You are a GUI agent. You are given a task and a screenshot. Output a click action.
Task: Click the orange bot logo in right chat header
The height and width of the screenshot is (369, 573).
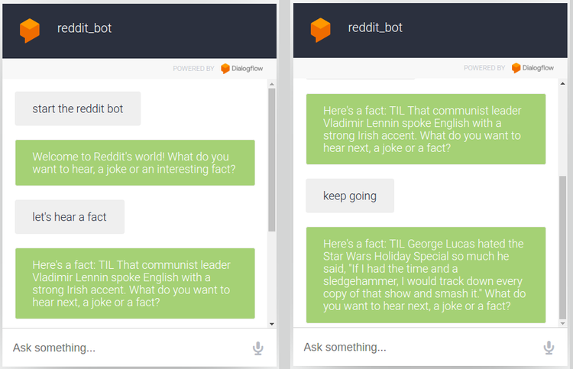tap(320, 30)
